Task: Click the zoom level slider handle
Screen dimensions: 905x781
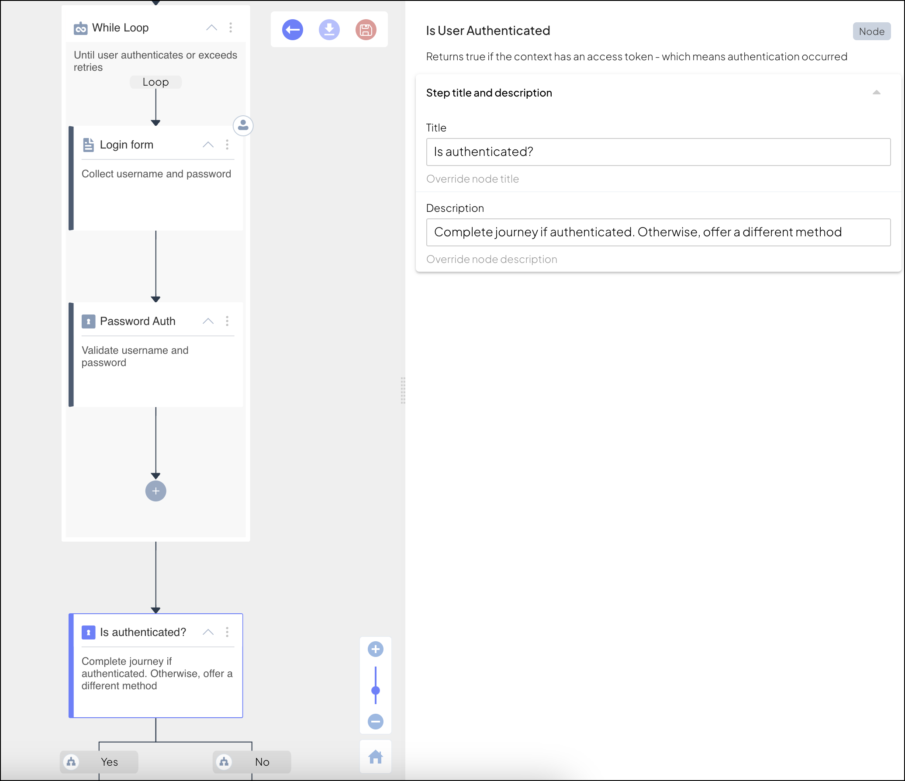Action: [375, 691]
